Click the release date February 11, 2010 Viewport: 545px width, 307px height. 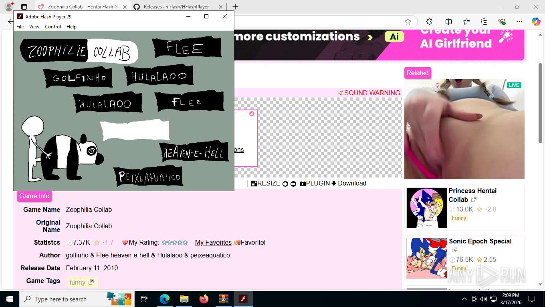click(92, 268)
